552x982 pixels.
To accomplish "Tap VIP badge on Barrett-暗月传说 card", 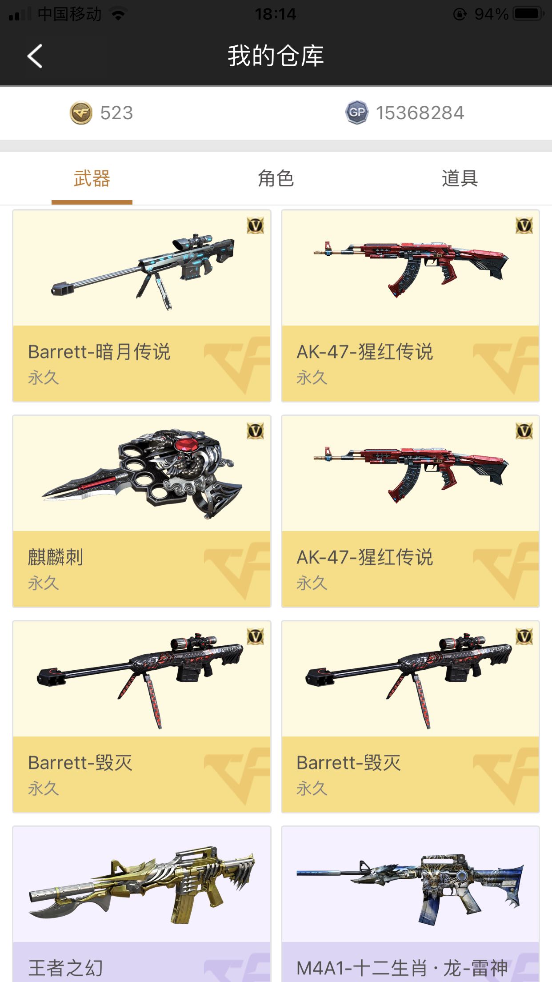I will pyautogui.click(x=256, y=225).
